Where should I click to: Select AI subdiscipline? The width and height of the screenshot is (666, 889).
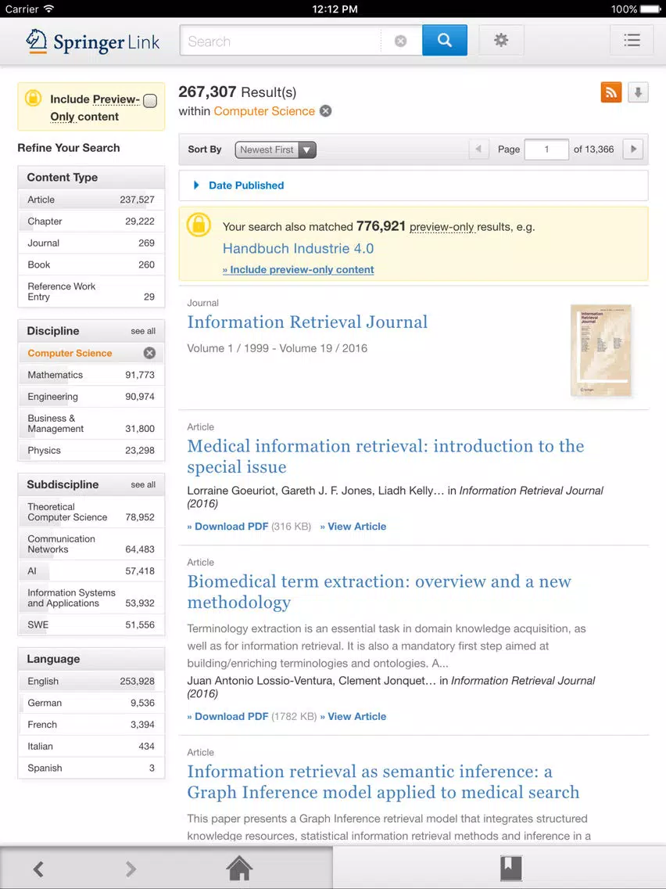(x=91, y=571)
